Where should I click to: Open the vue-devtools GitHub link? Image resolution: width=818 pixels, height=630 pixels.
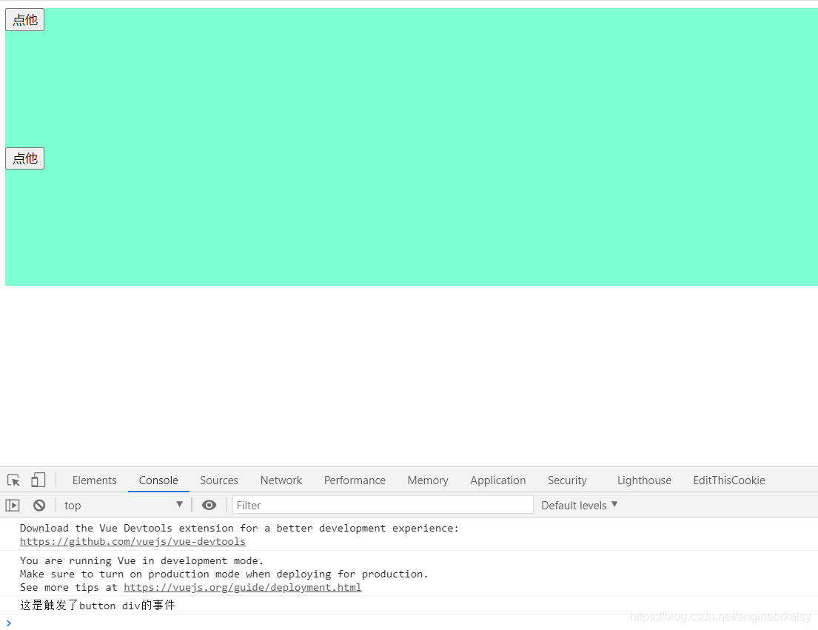(133, 541)
